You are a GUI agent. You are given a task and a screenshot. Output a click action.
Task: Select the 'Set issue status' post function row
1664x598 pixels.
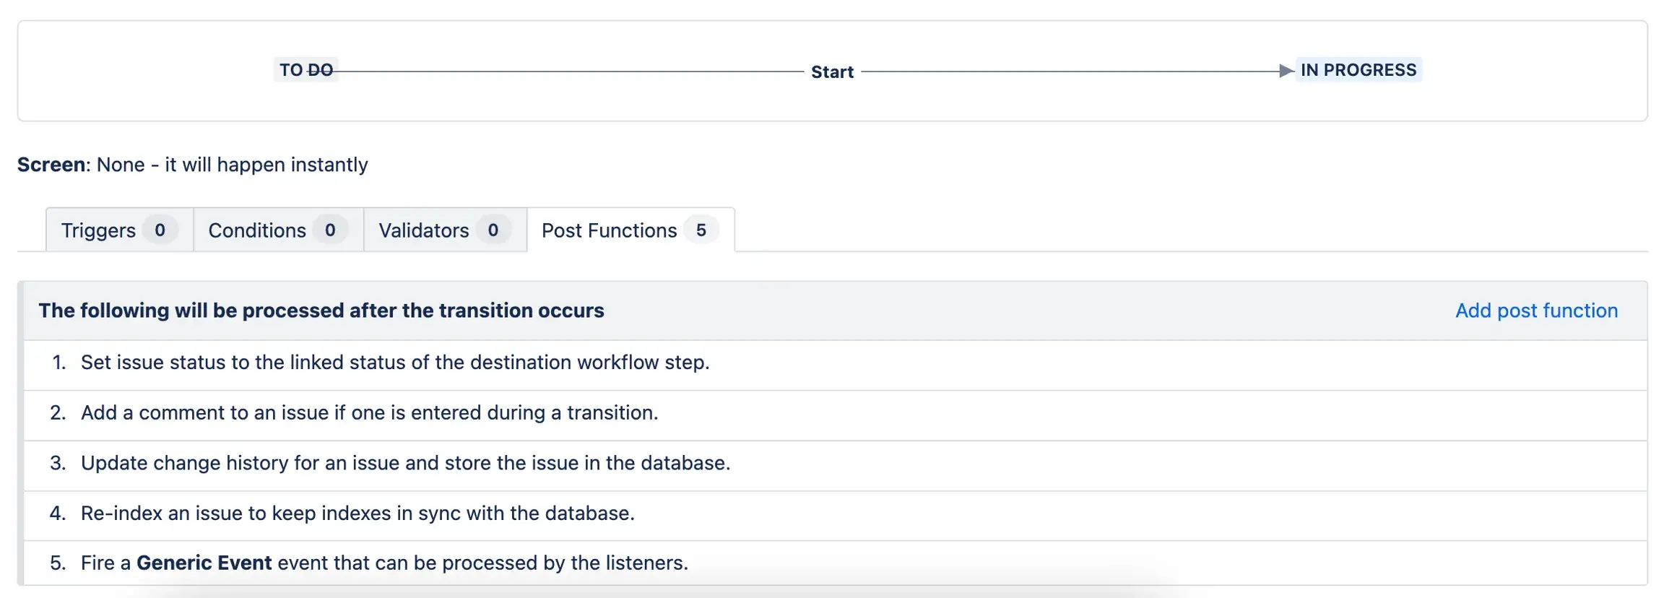pos(395,363)
